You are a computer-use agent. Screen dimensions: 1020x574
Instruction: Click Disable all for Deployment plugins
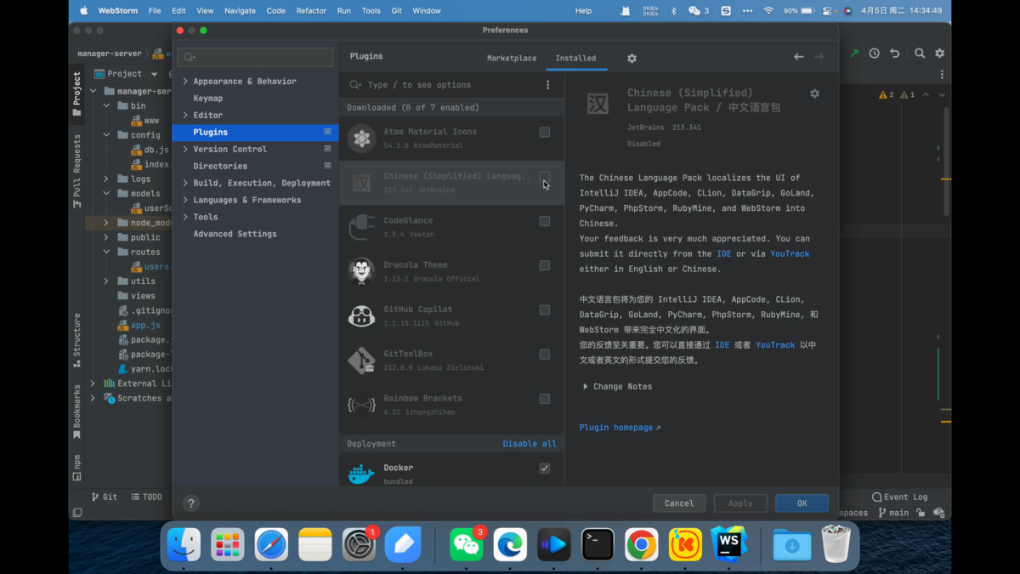(530, 444)
